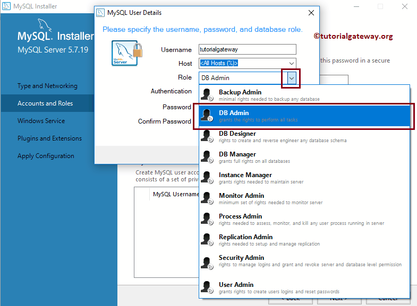Click the 'Confirm Password' label
Viewport: 417px width, 306px height.
point(164,121)
